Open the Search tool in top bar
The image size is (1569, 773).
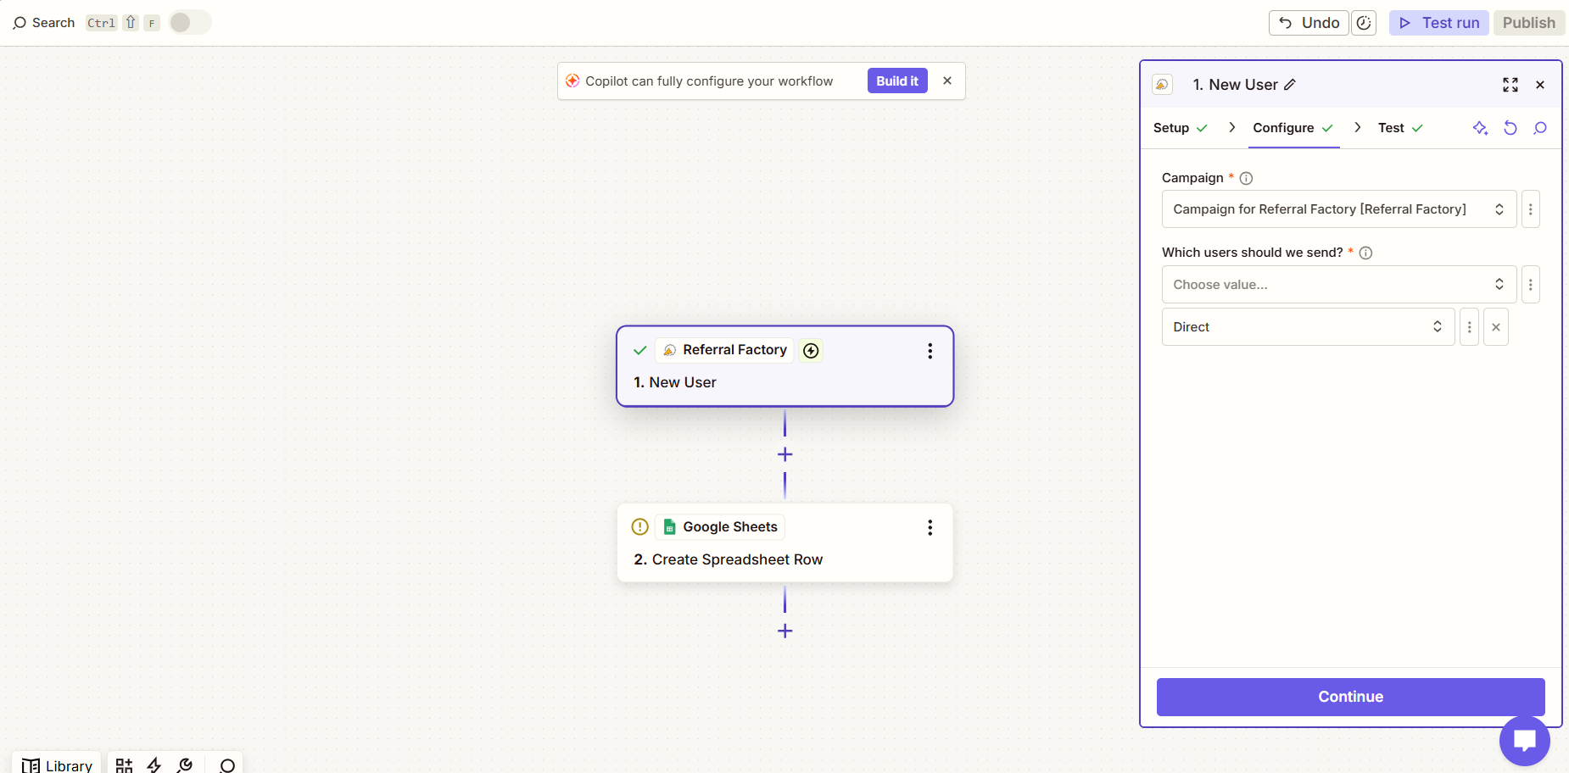pos(44,23)
